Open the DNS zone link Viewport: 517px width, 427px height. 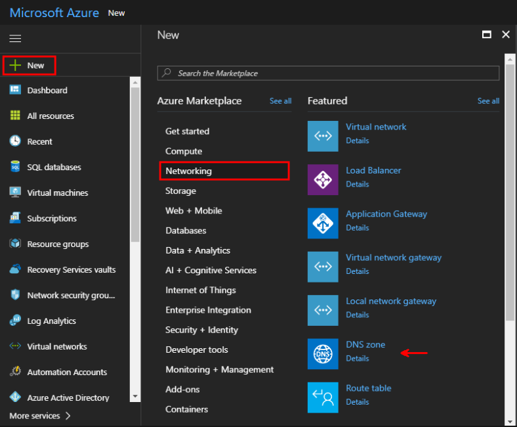(365, 344)
